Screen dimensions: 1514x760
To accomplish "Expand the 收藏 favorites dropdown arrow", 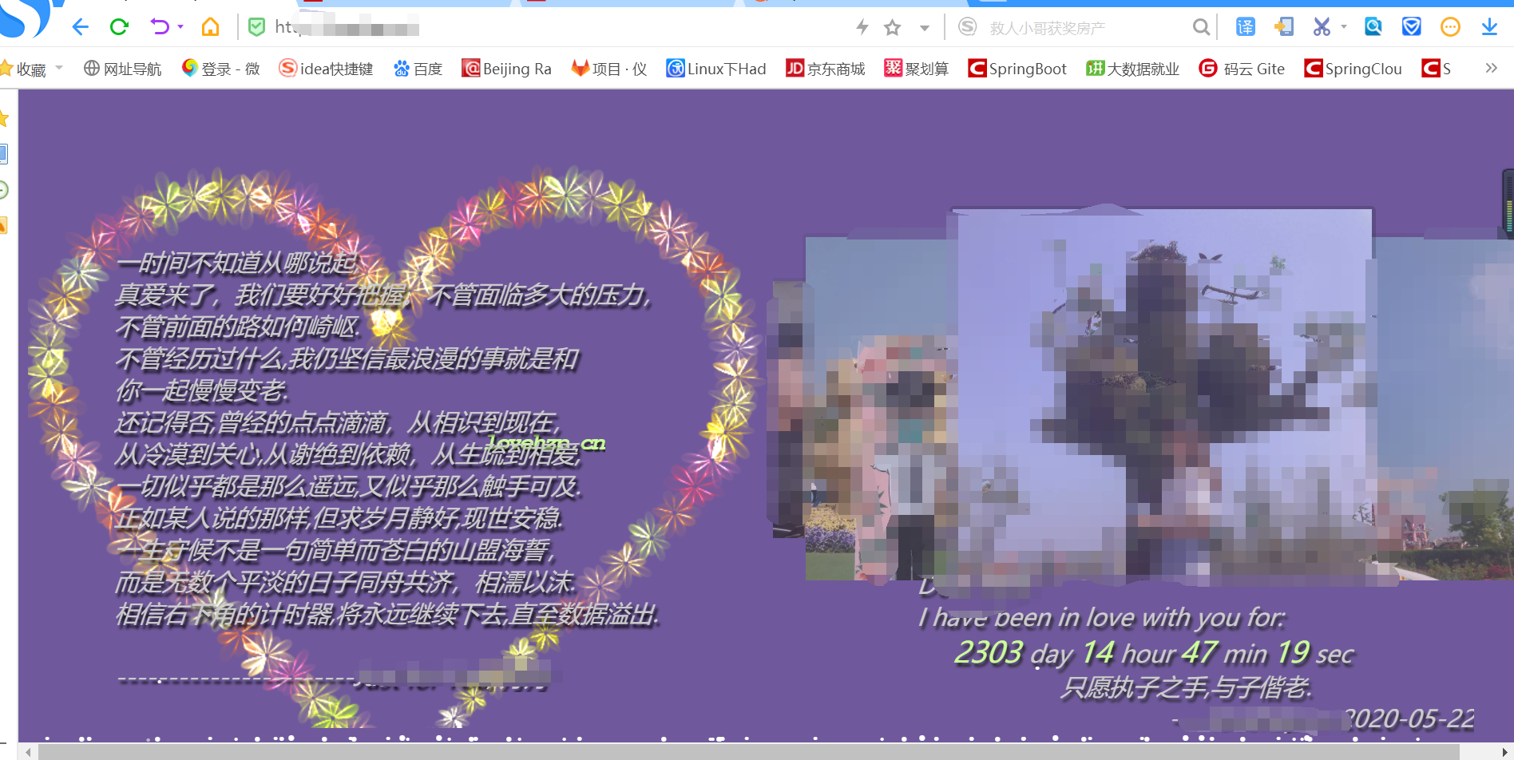I will pos(59,68).
